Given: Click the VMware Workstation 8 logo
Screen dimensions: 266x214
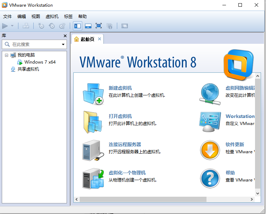Looking at the screenshot, I should [x=238, y=65].
